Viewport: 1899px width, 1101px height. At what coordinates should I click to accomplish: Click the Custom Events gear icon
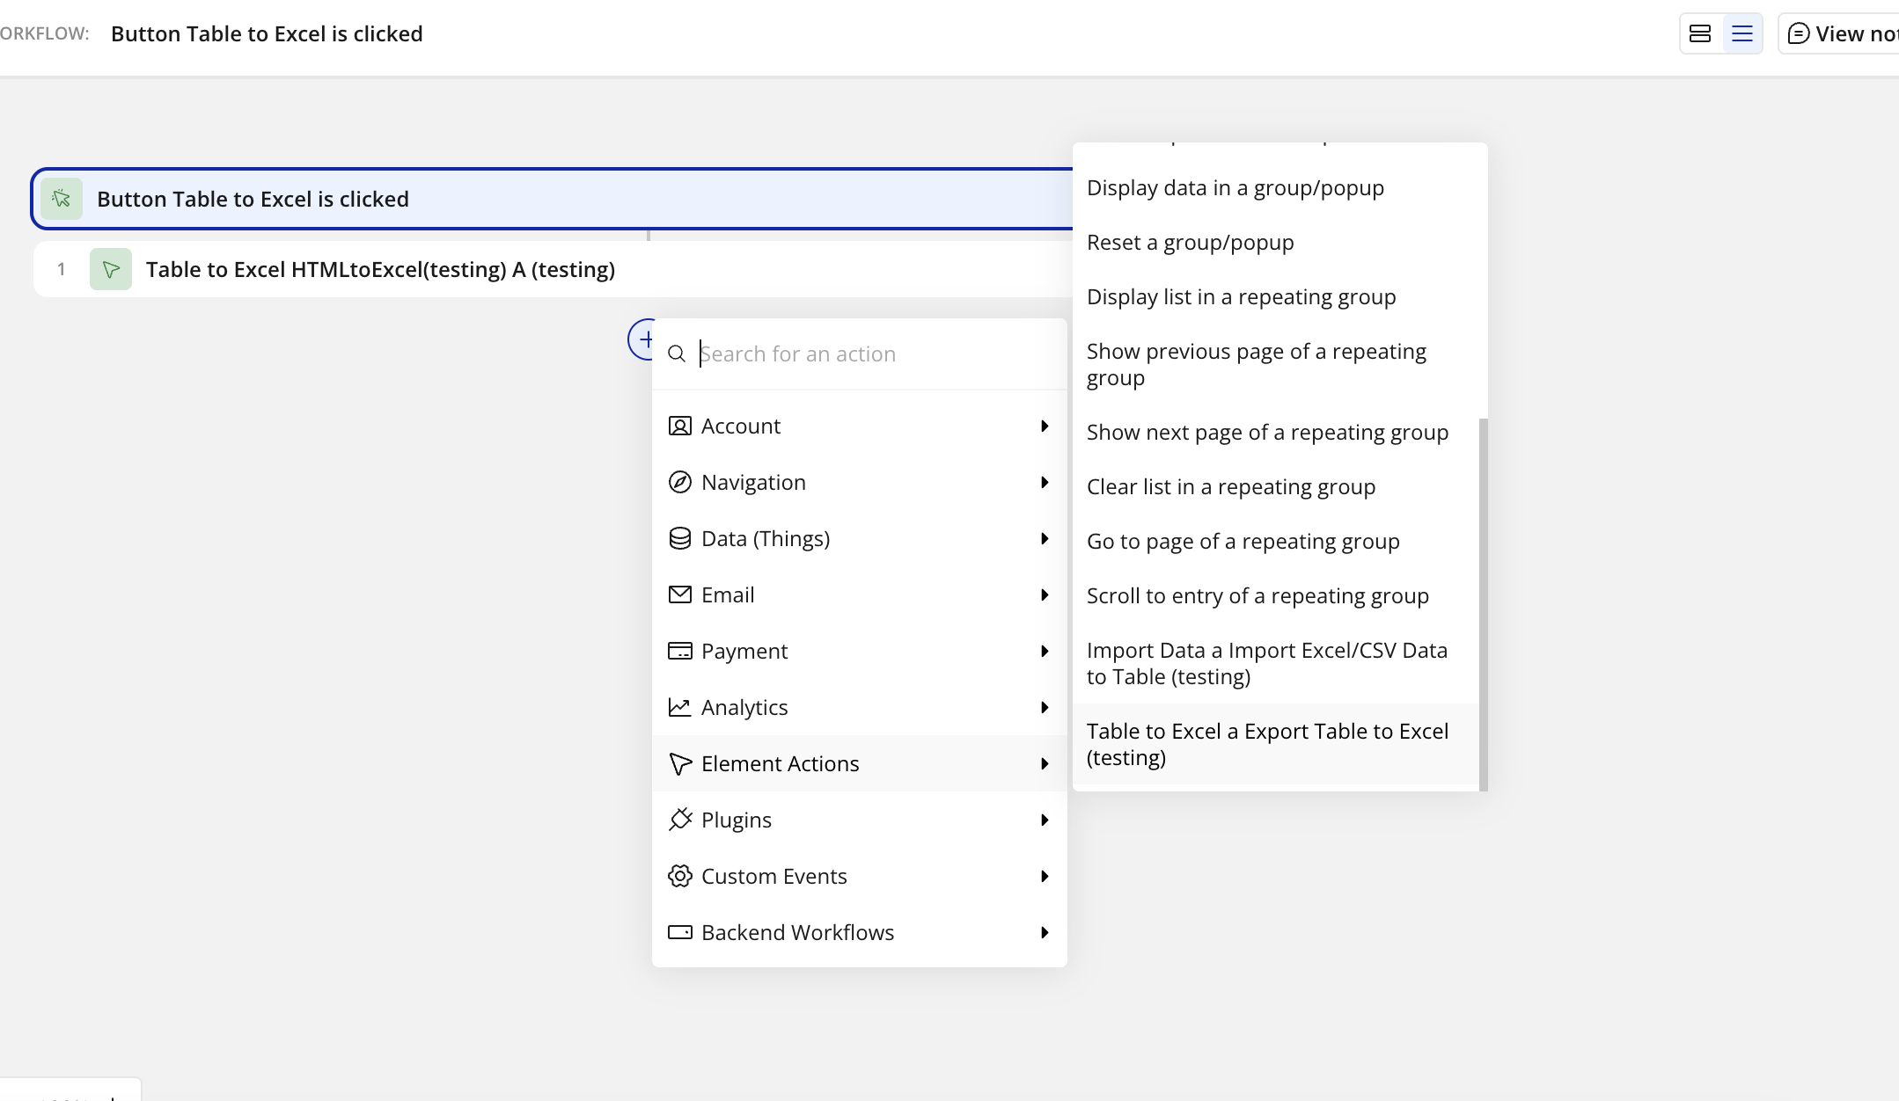point(679,877)
